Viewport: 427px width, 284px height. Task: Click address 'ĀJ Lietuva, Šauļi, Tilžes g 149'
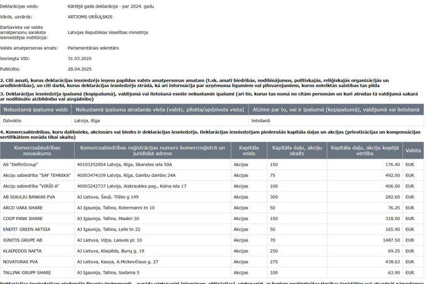click(108, 197)
